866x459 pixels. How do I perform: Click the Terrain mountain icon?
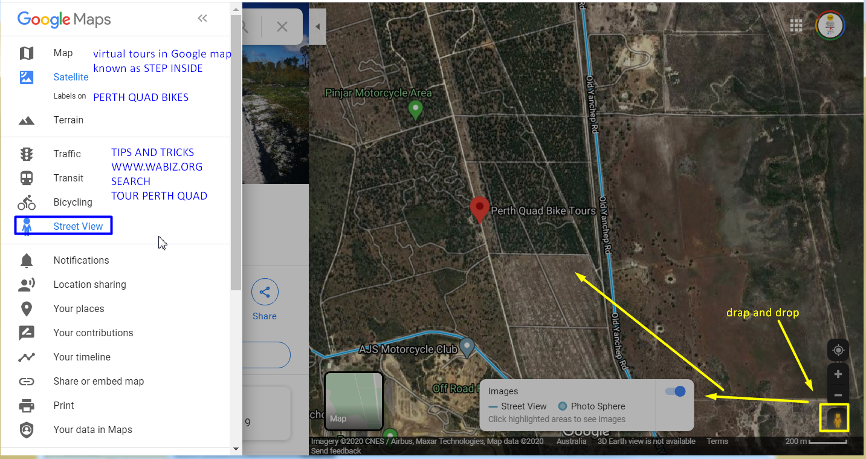pyautogui.click(x=27, y=120)
